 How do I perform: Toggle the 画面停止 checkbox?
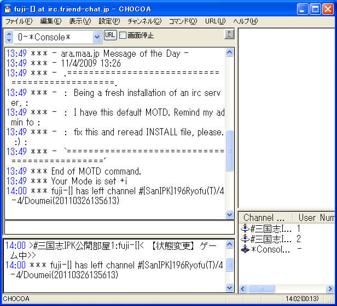click(123, 35)
